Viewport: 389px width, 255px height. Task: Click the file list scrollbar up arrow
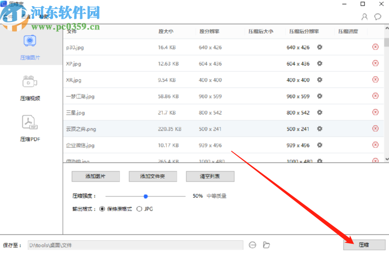tap(387, 28)
